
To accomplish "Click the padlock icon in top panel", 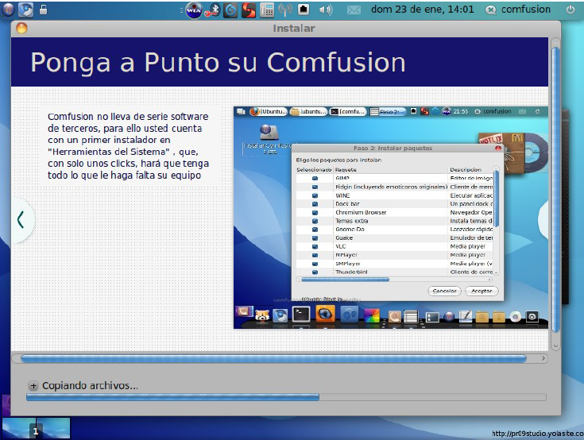I will click(43, 10).
